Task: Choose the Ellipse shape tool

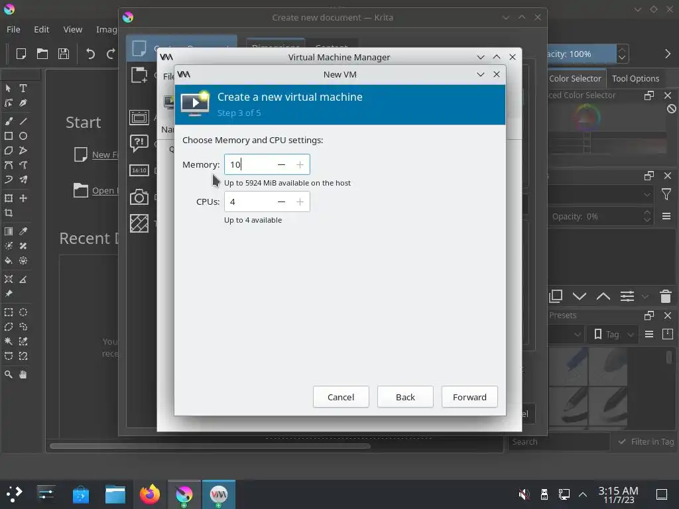Action: 23,136
